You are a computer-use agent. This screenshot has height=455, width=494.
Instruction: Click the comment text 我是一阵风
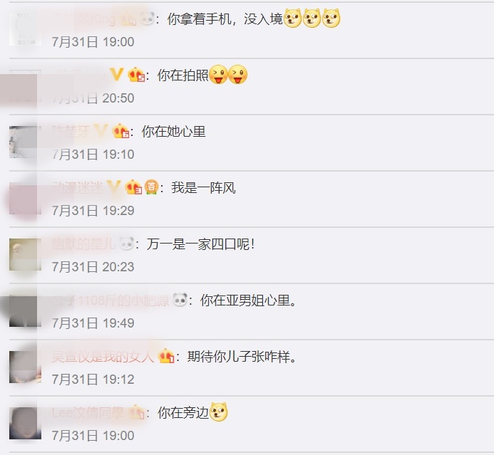coord(204,188)
